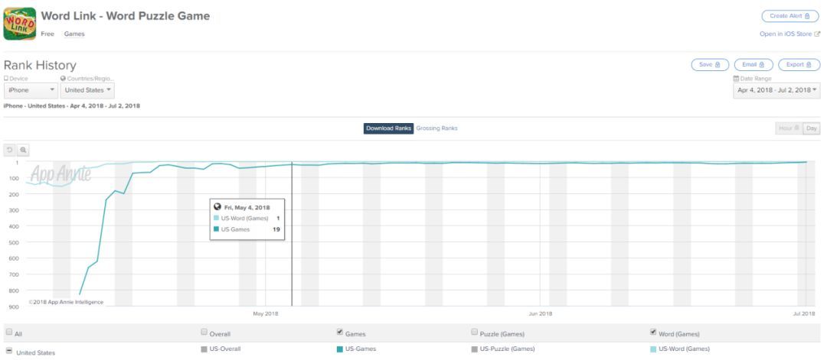
Task: Click the US-Word (Games) light blue swatch
Action: [x=652, y=349]
